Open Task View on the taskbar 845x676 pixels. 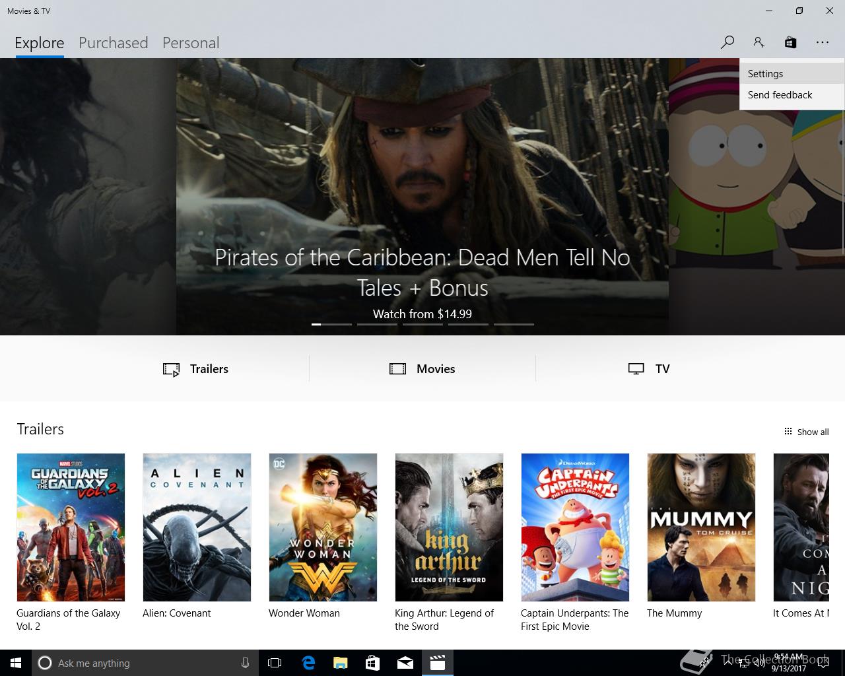click(x=275, y=663)
